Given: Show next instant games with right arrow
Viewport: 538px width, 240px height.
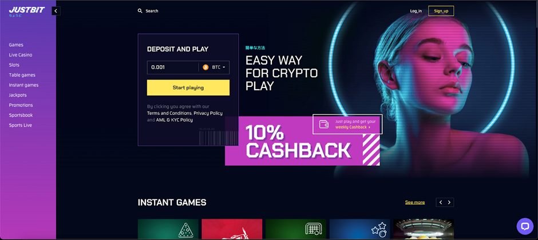Looking at the screenshot, I should pyautogui.click(x=449, y=202).
